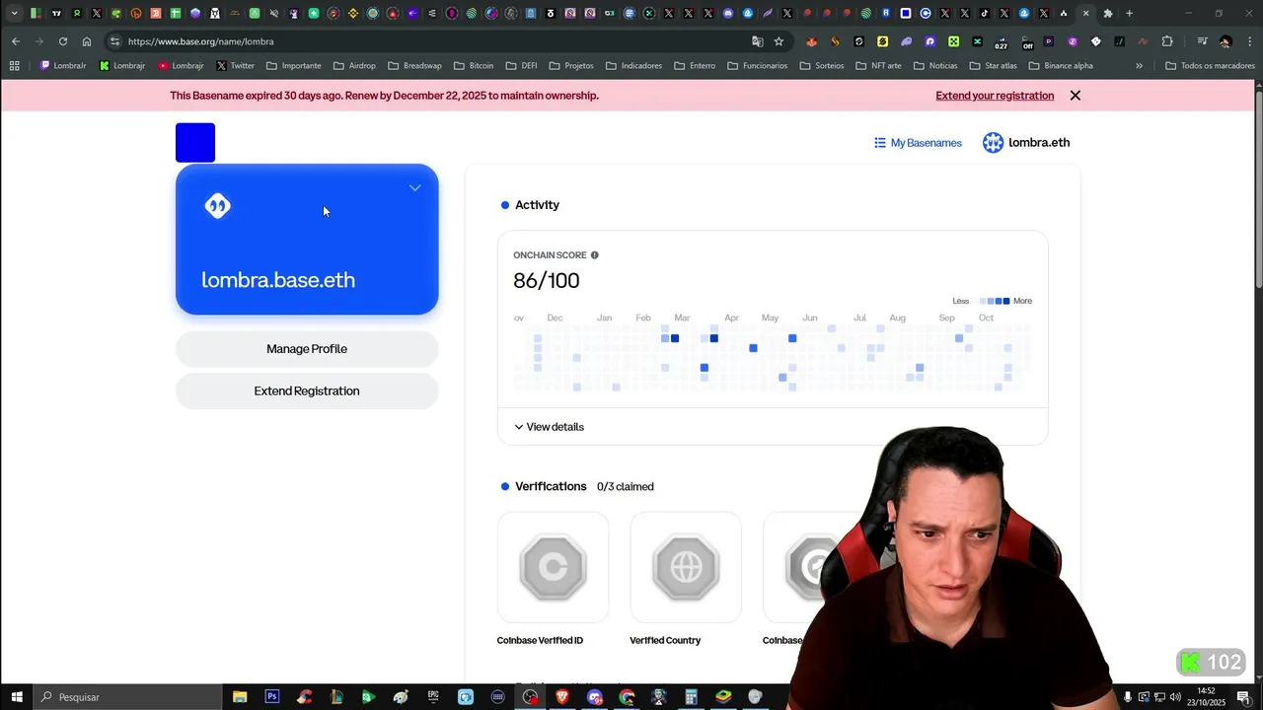This screenshot has width=1263, height=710.
Task: Open the Sorteios bookmarks folder
Action: pyautogui.click(x=821, y=66)
